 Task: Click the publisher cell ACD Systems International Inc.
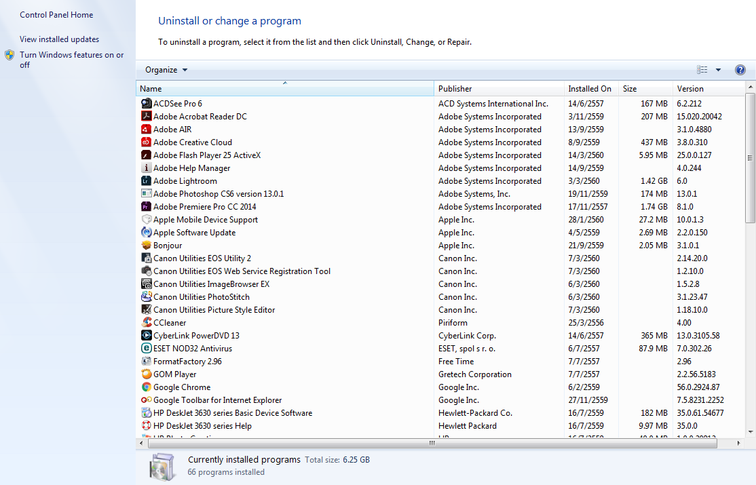pyautogui.click(x=493, y=104)
